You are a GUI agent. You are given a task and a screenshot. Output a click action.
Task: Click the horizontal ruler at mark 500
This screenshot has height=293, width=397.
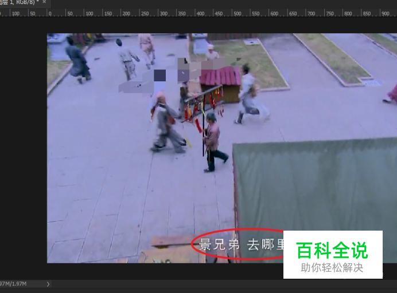point(238,14)
